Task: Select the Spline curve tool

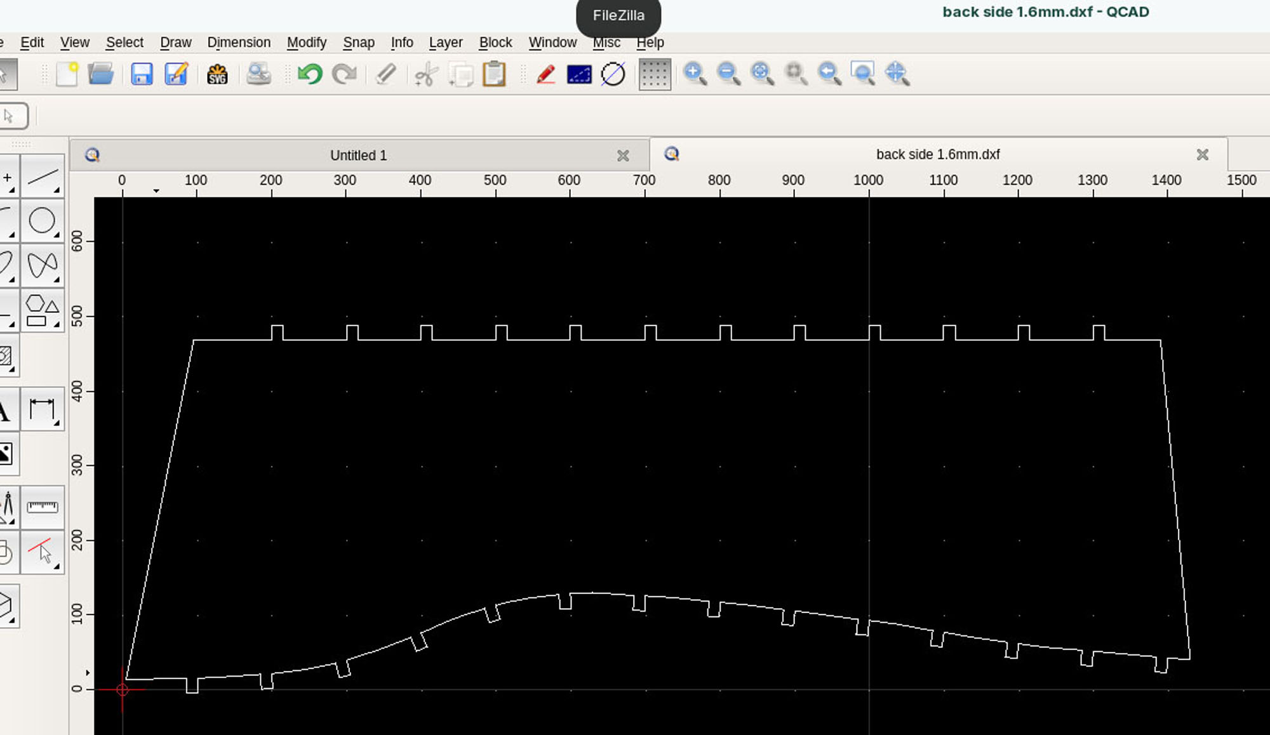Action: point(42,265)
